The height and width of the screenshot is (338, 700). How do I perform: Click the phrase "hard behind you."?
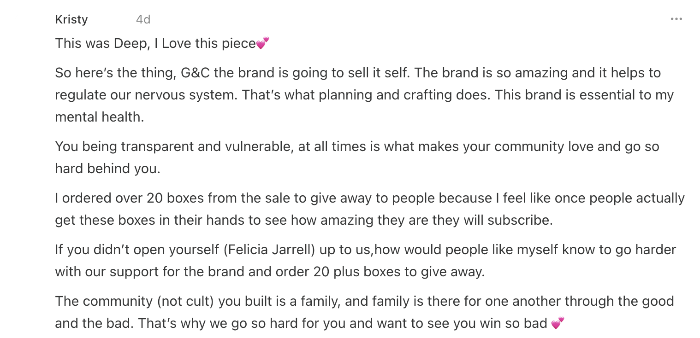pos(107,169)
